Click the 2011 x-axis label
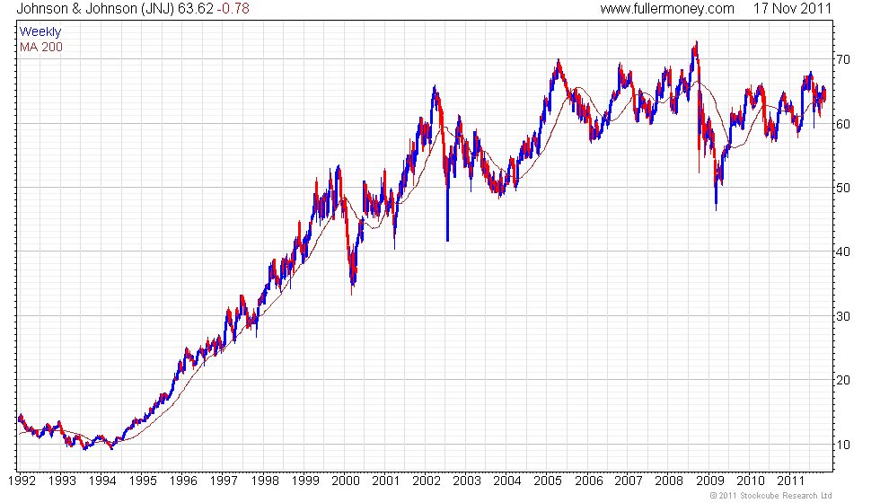This screenshot has width=880, height=503. point(791,481)
